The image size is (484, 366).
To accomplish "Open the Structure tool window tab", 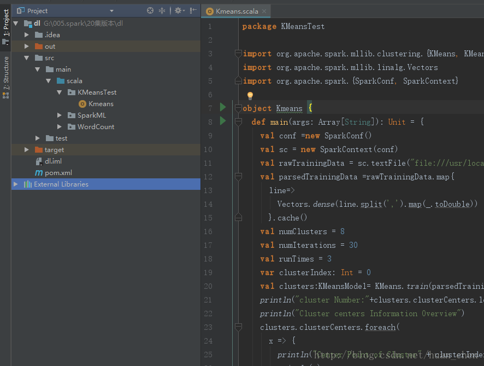I will 5,77.
